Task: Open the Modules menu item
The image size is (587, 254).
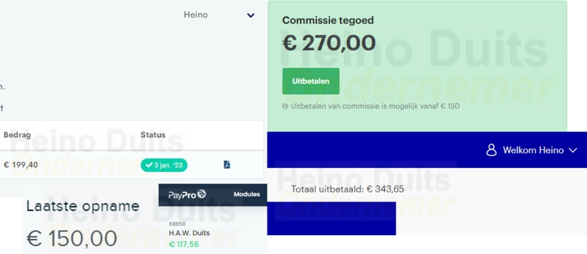Action: (x=247, y=194)
